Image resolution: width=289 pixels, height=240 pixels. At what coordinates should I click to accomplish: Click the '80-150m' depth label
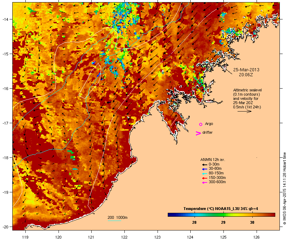point(216,173)
